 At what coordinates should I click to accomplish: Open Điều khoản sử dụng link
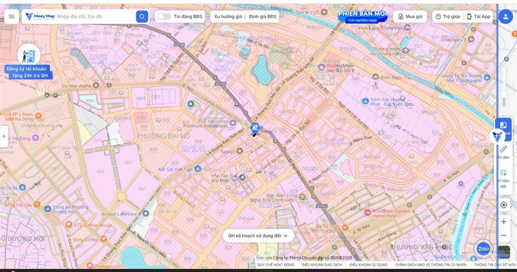click(369, 264)
